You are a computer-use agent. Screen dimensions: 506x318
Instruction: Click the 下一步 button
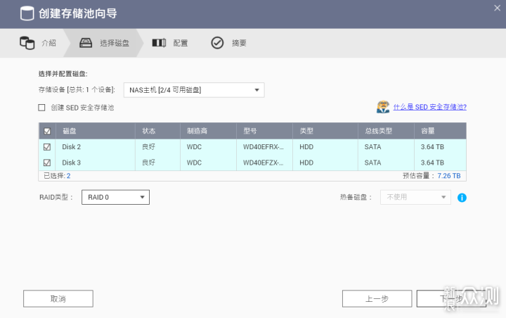click(451, 298)
